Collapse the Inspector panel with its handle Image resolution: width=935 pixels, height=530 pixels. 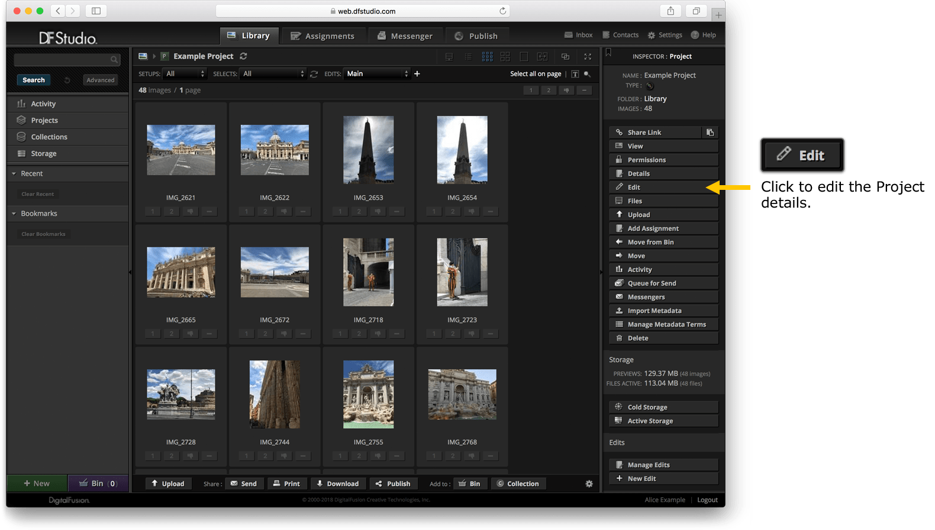click(601, 272)
